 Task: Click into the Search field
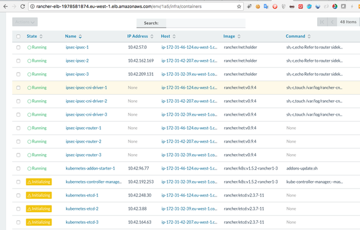tap(206, 23)
